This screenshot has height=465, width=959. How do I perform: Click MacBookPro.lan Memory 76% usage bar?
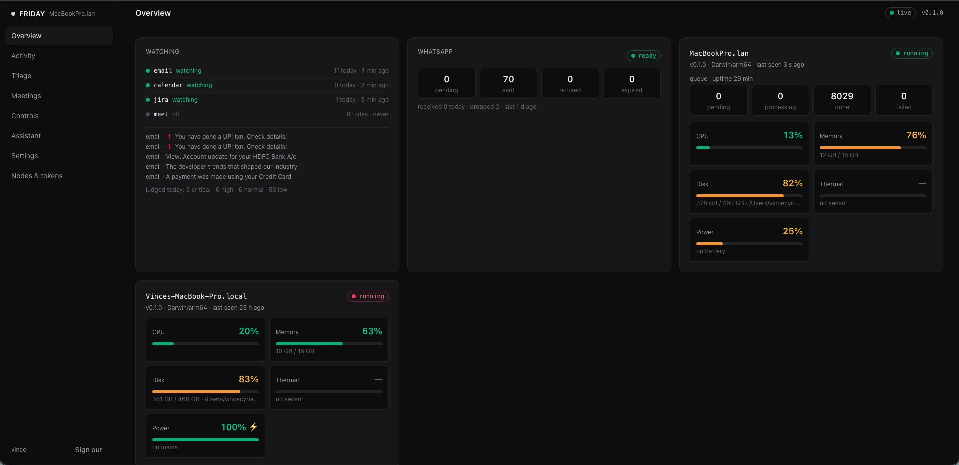[x=873, y=148]
